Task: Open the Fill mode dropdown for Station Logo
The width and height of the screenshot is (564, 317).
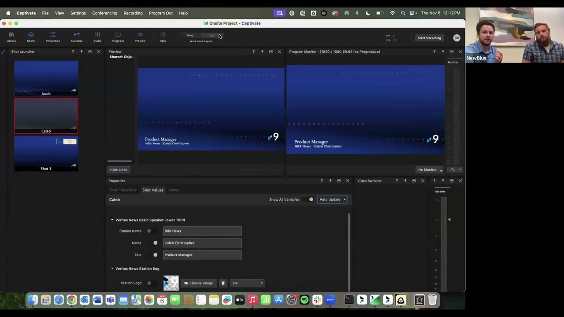Action: (247, 283)
